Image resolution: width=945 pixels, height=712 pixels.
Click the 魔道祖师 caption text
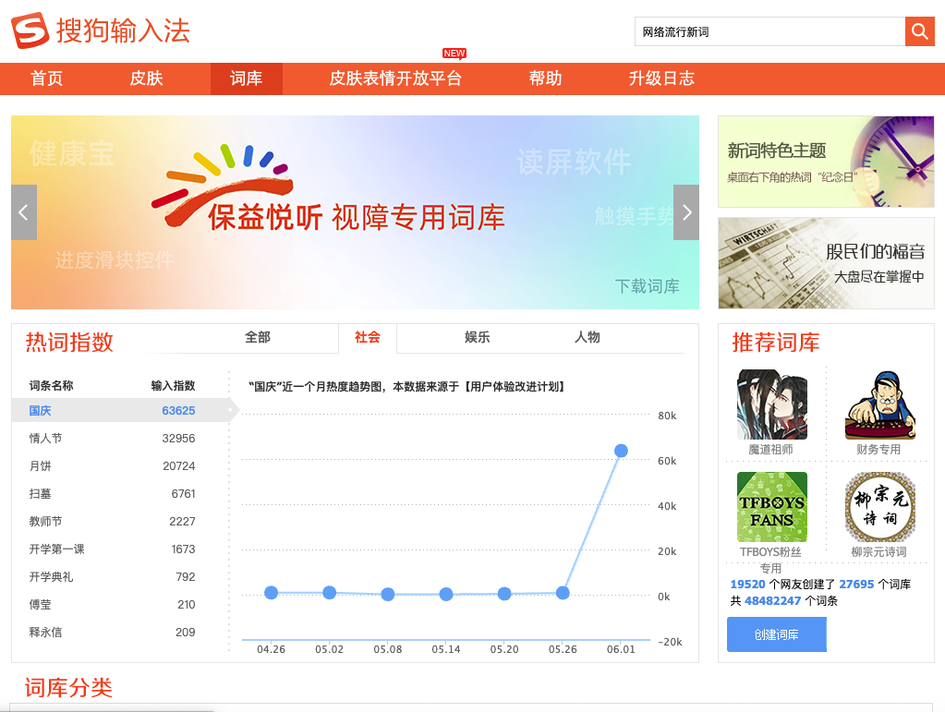coord(770,450)
